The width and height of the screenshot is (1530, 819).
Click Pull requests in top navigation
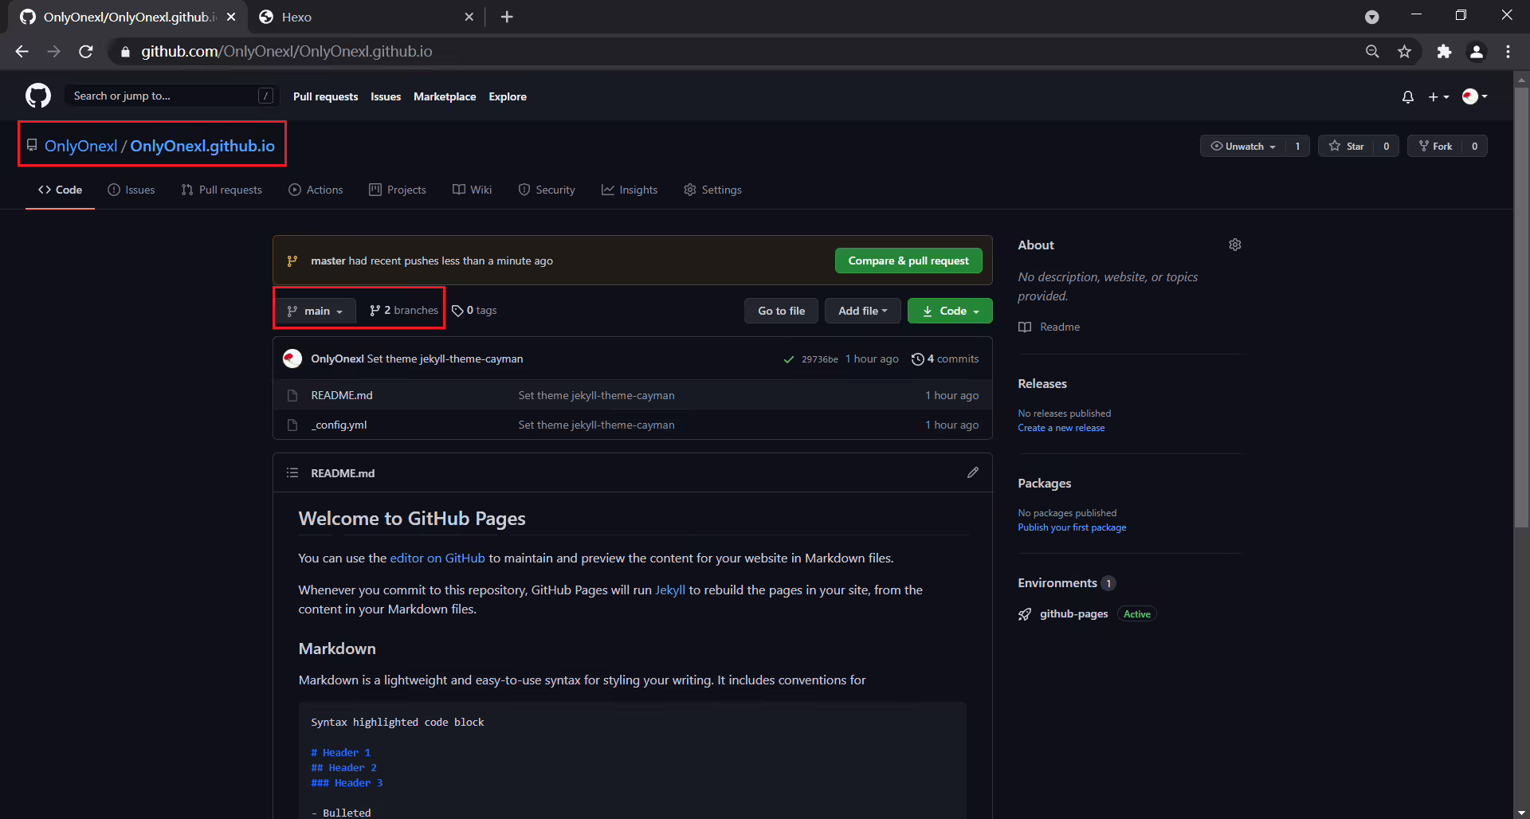tap(325, 96)
